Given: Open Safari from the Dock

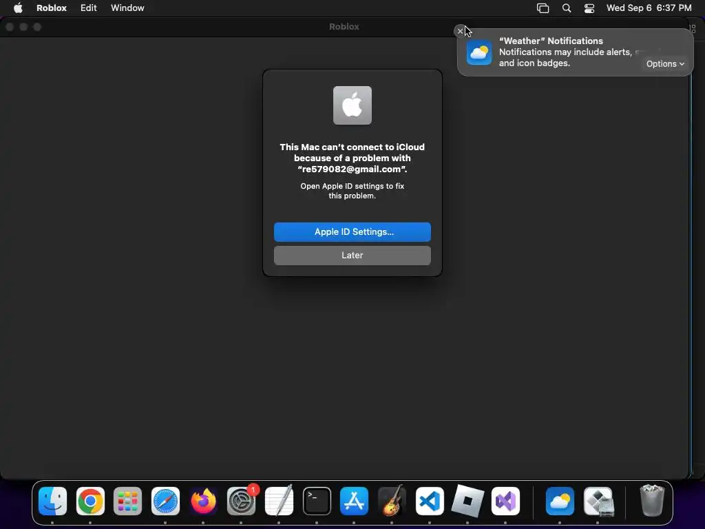Looking at the screenshot, I should pyautogui.click(x=165, y=501).
